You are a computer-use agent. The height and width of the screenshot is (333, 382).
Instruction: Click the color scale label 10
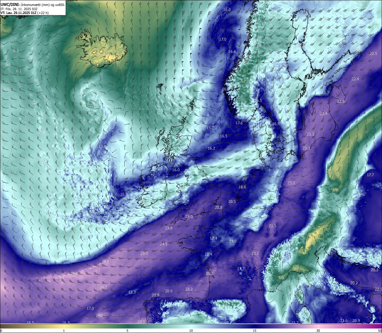[x=191, y=331]
